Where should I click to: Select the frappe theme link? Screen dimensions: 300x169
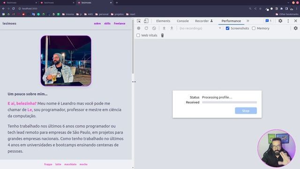tap(48, 164)
